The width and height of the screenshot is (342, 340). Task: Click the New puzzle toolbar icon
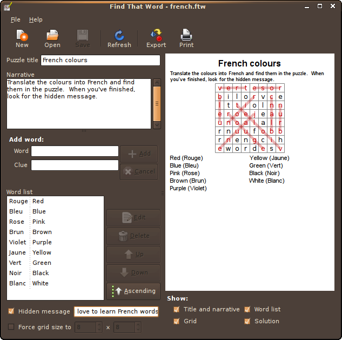click(22, 35)
